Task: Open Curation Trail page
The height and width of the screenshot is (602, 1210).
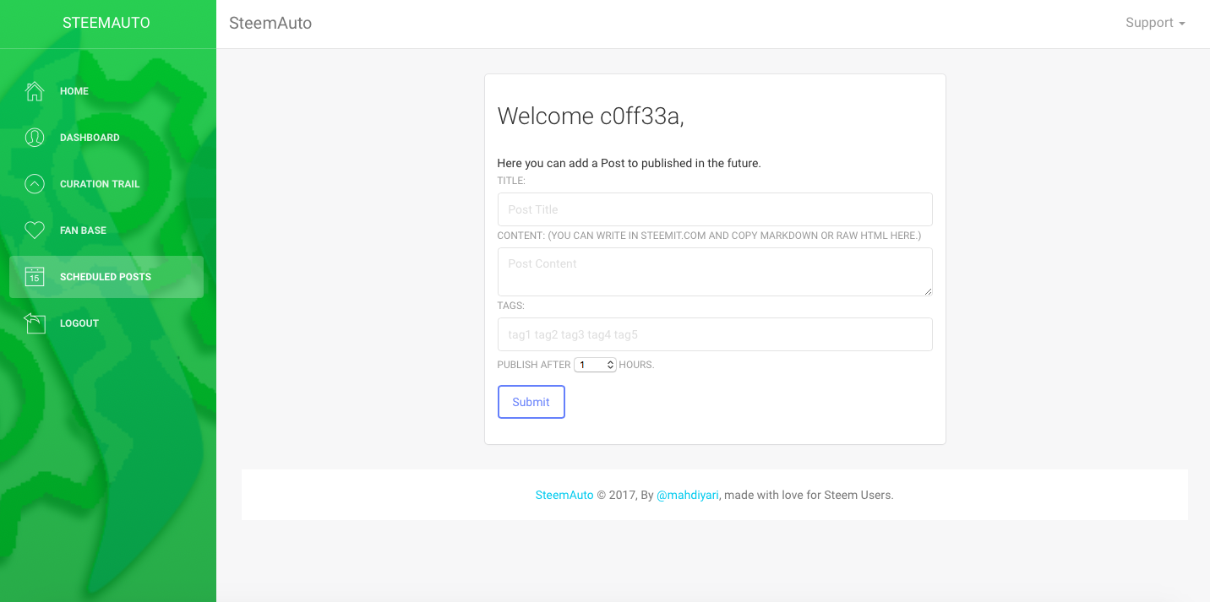Action: point(106,184)
